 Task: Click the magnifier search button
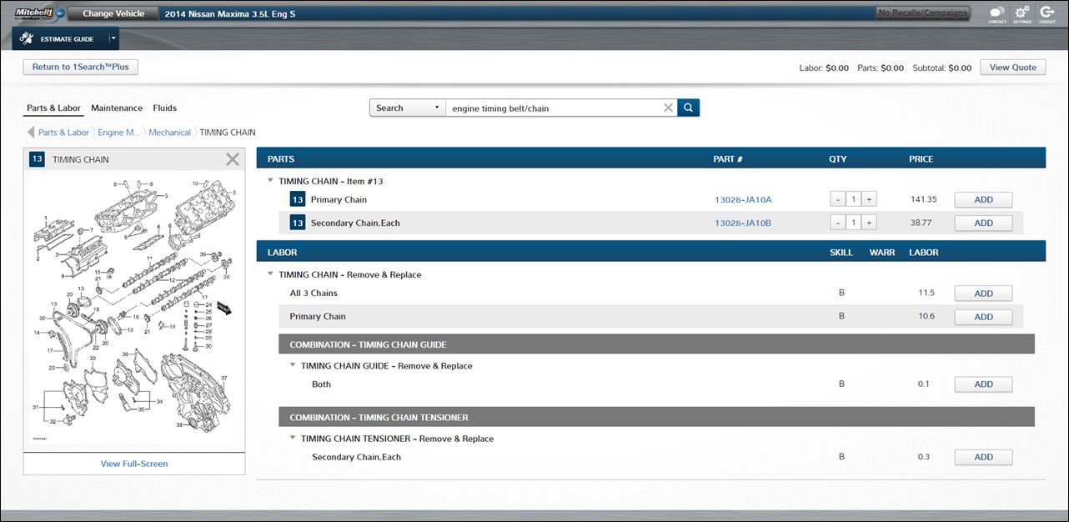[x=689, y=108]
